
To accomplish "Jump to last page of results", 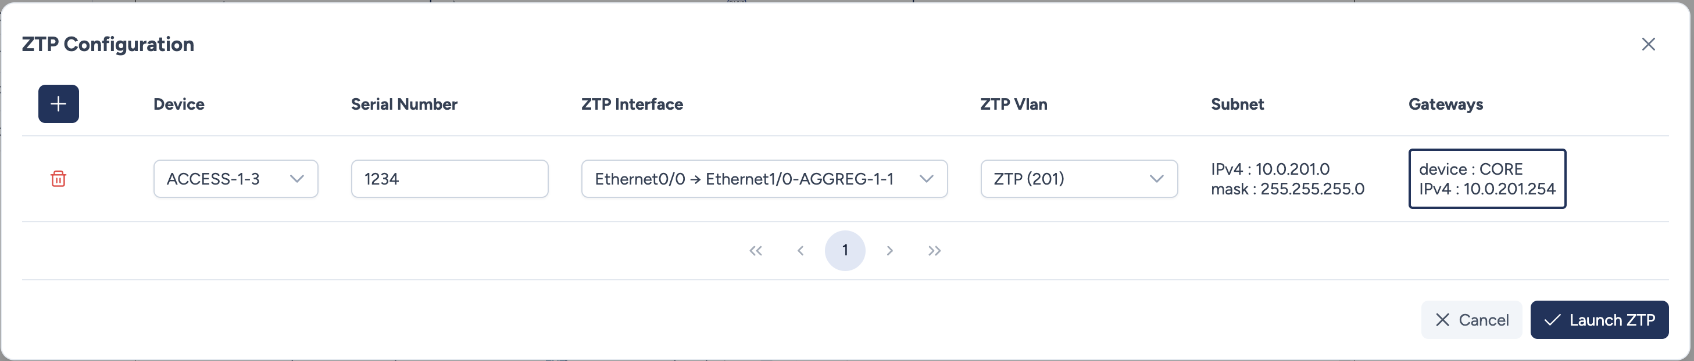I will 934,251.
